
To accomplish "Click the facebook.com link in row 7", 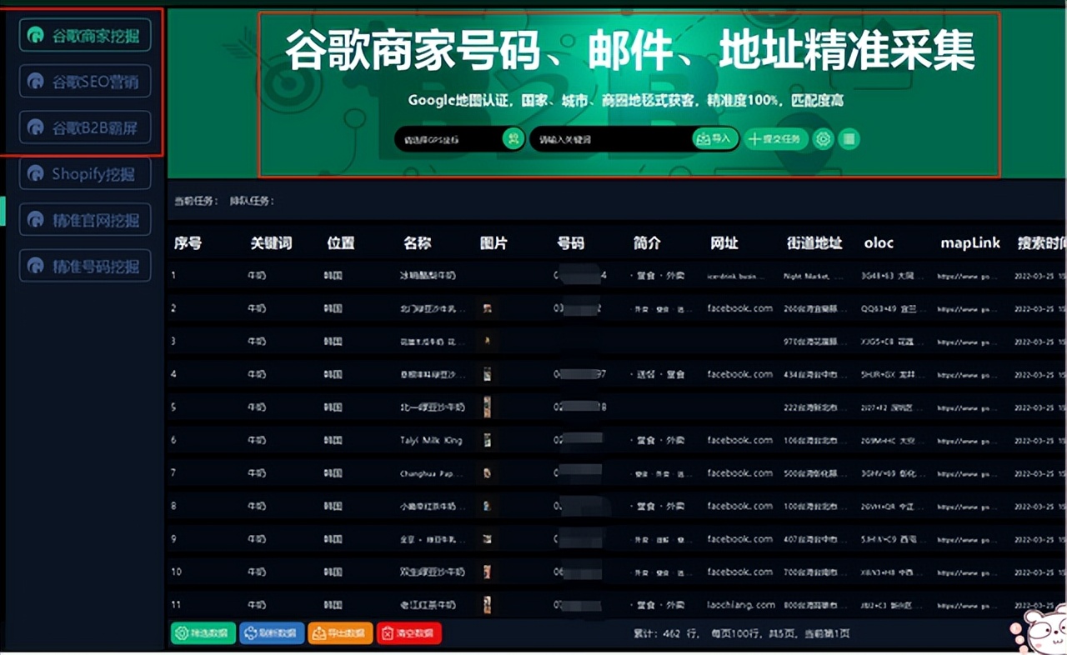I will (739, 473).
